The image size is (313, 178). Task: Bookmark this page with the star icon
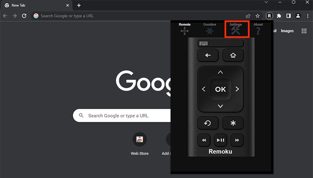click(258, 16)
